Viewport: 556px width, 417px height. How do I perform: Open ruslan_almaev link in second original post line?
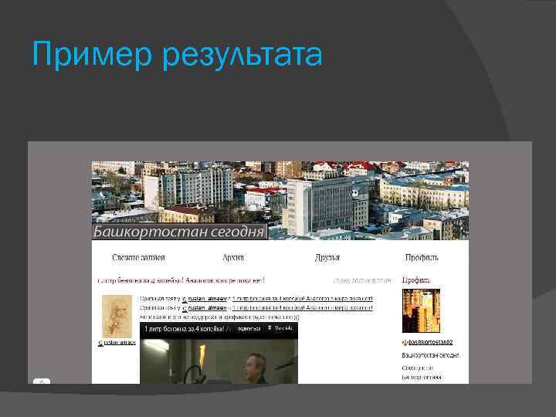207,308
